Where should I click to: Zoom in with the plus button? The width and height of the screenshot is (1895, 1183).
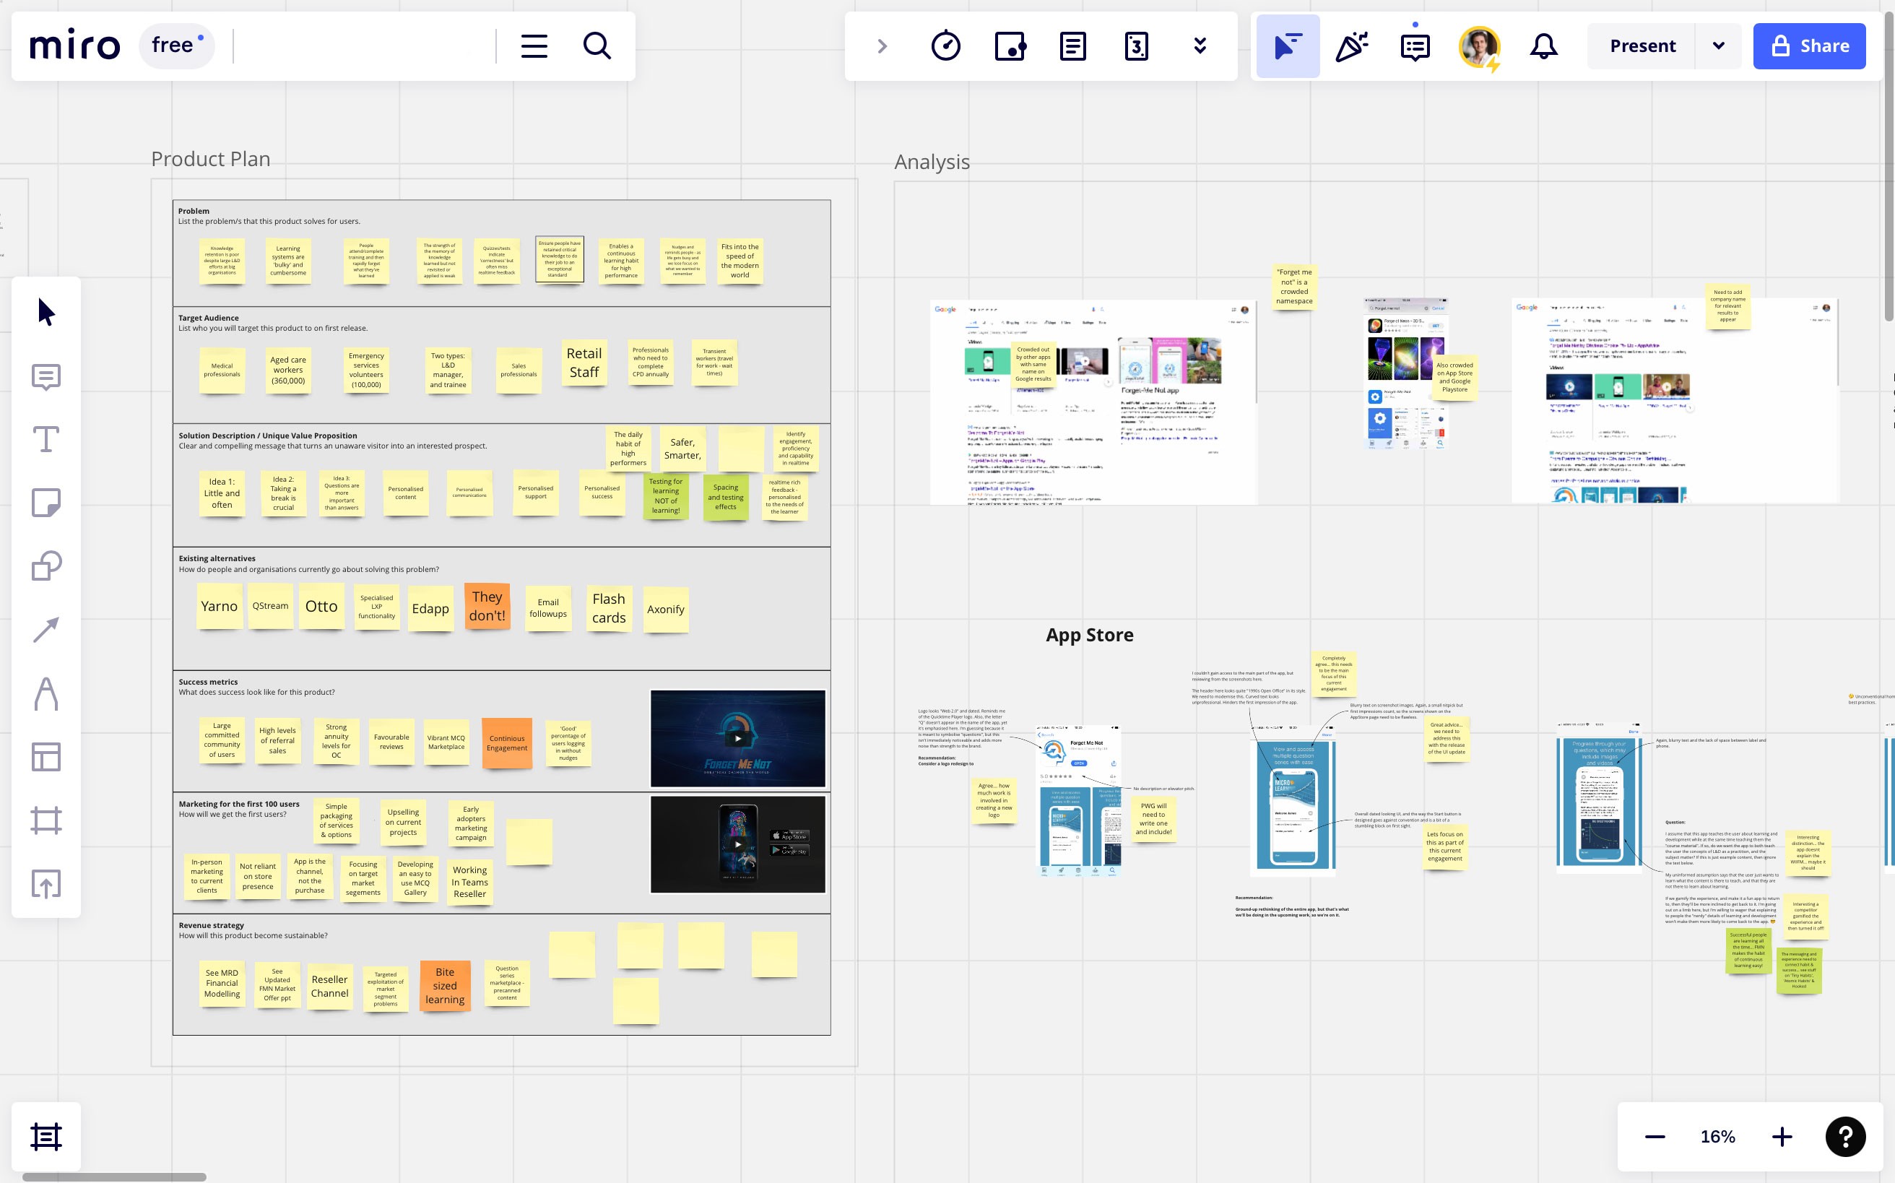[1782, 1137]
